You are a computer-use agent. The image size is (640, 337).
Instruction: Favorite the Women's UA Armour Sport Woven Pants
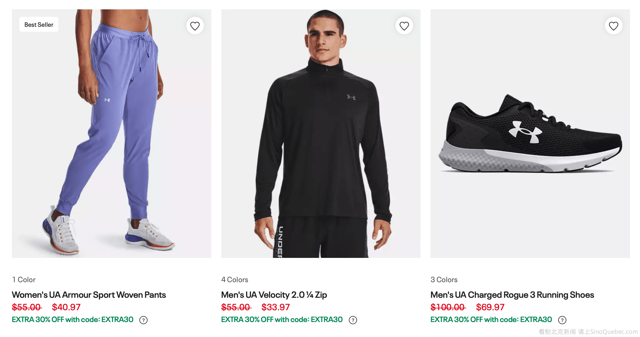(x=195, y=26)
